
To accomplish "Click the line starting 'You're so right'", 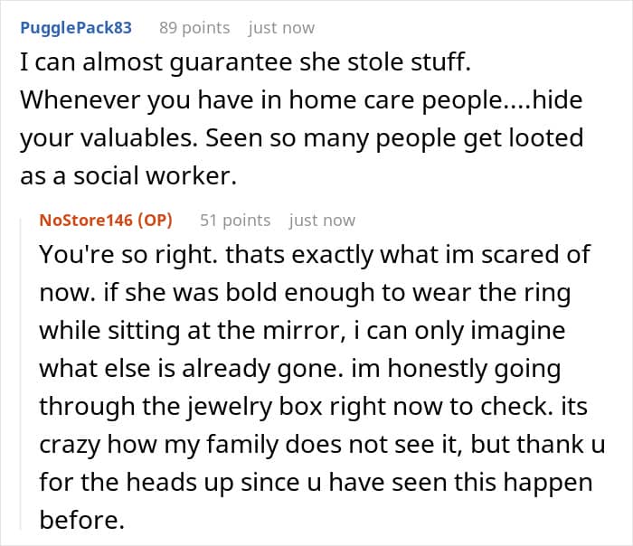I will click(314, 255).
